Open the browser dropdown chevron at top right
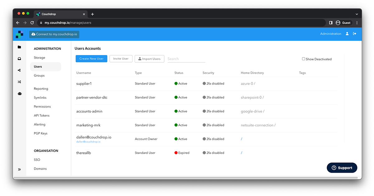This screenshot has height=196, width=374. click(x=356, y=14)
